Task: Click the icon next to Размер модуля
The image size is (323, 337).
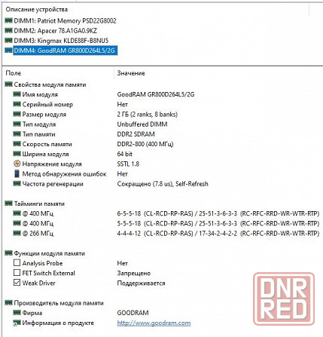Action: click(x=17, y=114)
